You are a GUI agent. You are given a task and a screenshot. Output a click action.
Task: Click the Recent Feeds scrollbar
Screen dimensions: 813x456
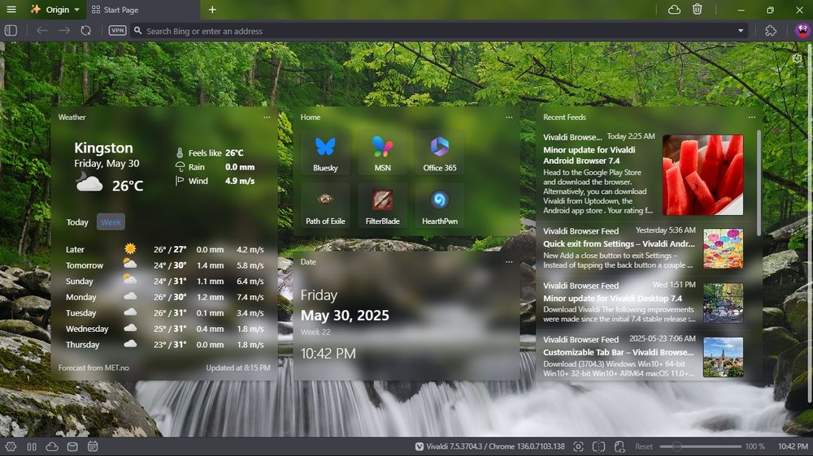coord(758,183)
